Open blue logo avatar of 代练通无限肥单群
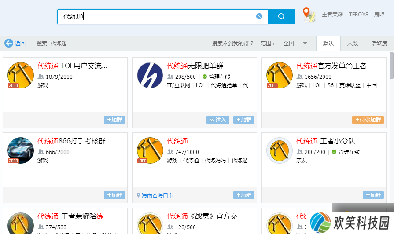394x234 pixels. 150,75
